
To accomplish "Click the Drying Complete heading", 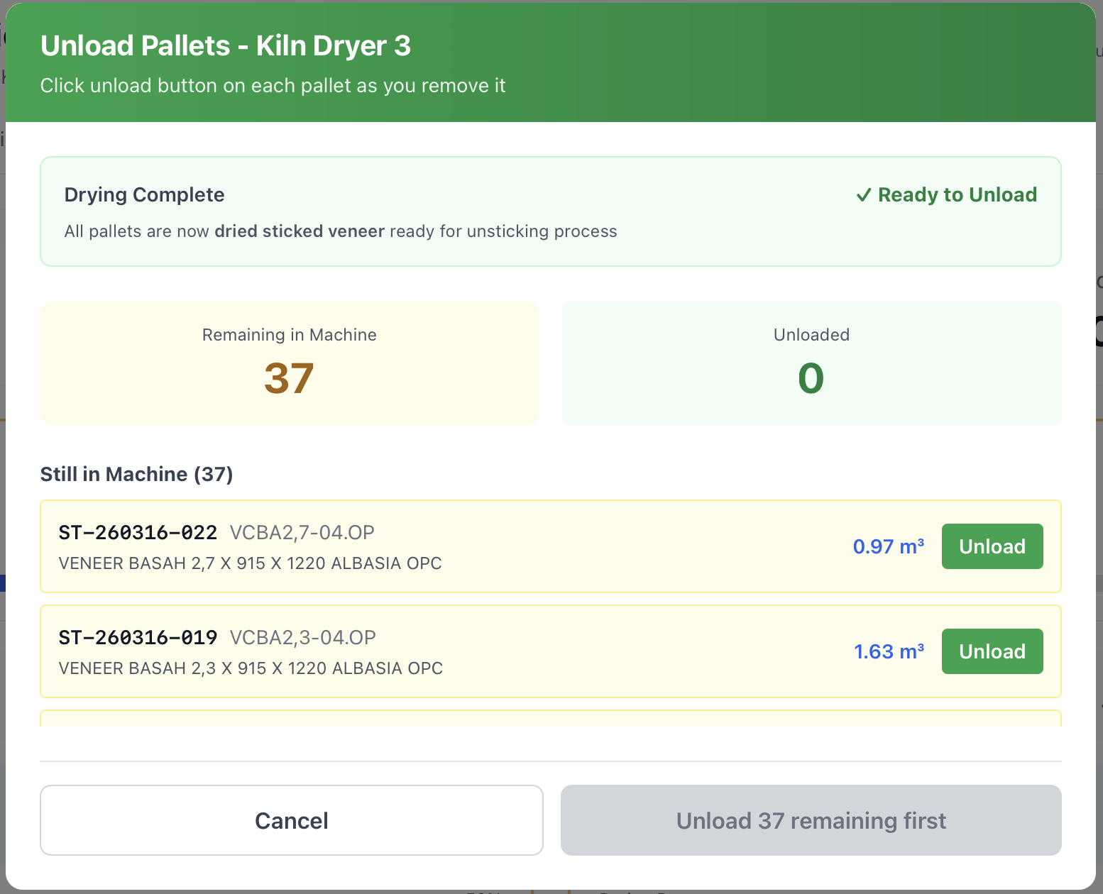I will [x=144, y=194].
